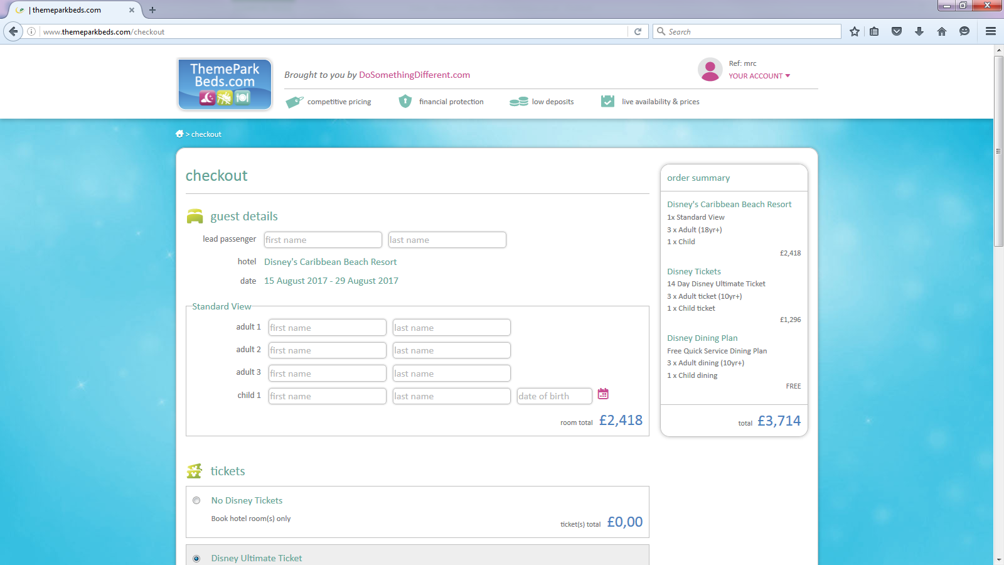Focus the adult 2 first name field
1004x565 pixels.
click(327, 350)
